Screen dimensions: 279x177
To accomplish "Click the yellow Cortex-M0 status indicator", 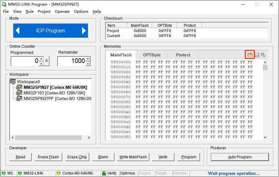I will 58,173.
